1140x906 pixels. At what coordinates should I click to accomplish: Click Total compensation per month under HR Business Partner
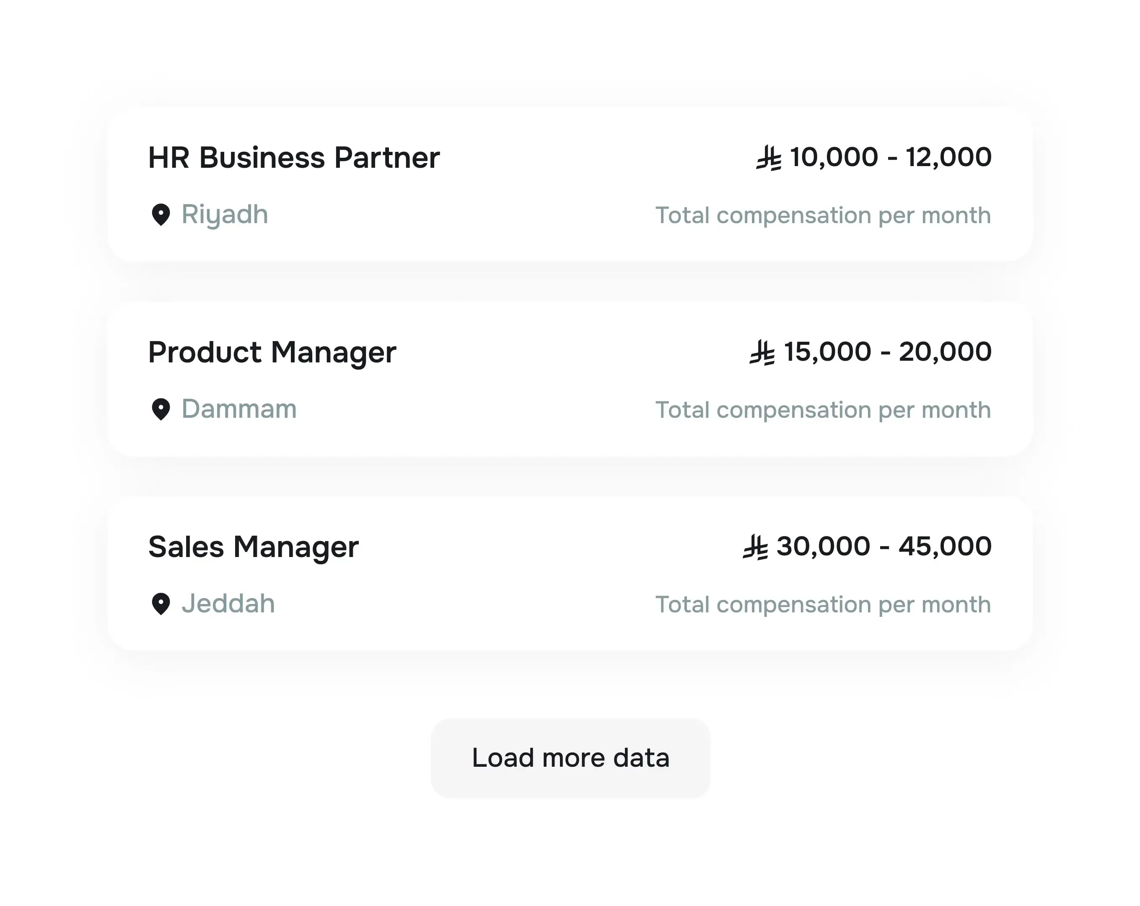[x=822, y=215]
